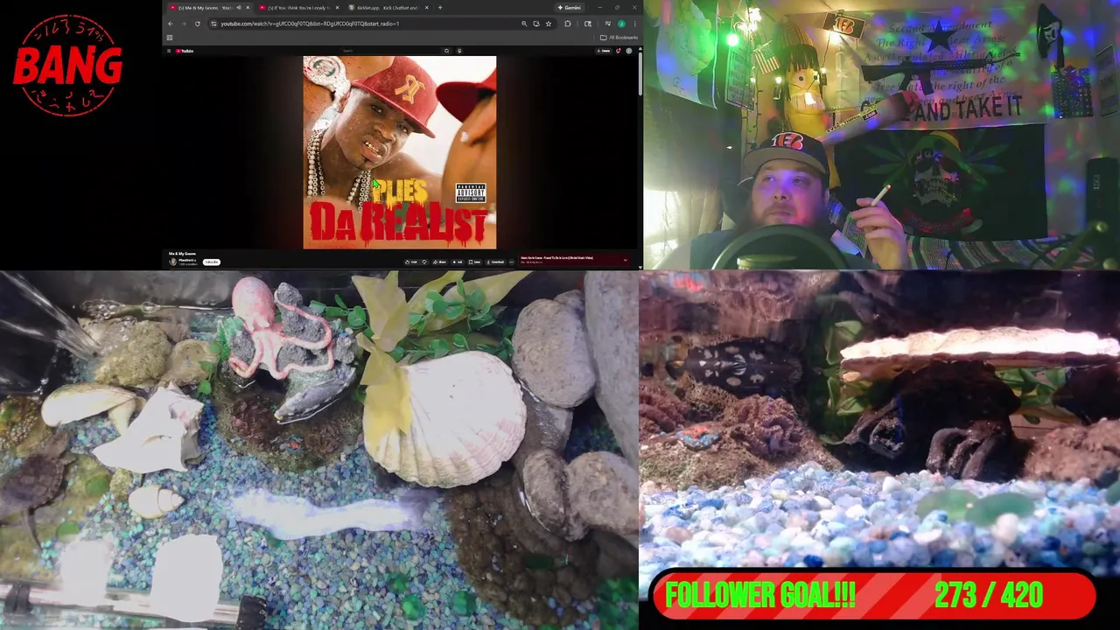
Task: Close the 'If You Think You're Lonely' tab
Action: click(x=337, y=8)
